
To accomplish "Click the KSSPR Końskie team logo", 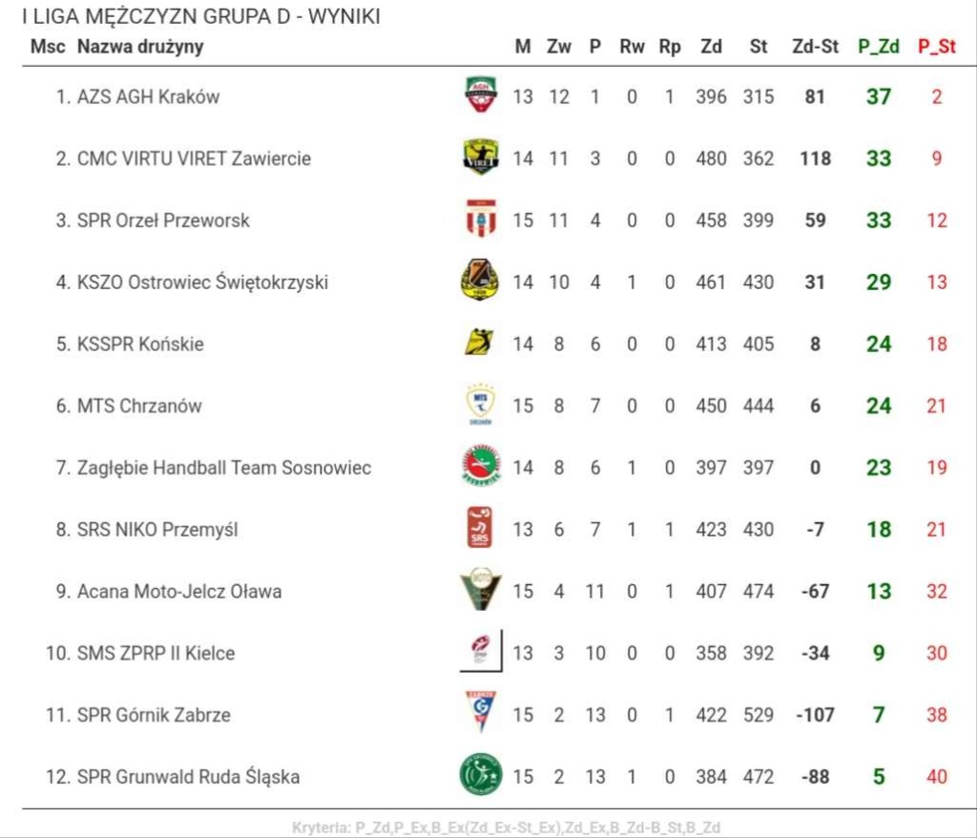I will click(x=479, y=343).
